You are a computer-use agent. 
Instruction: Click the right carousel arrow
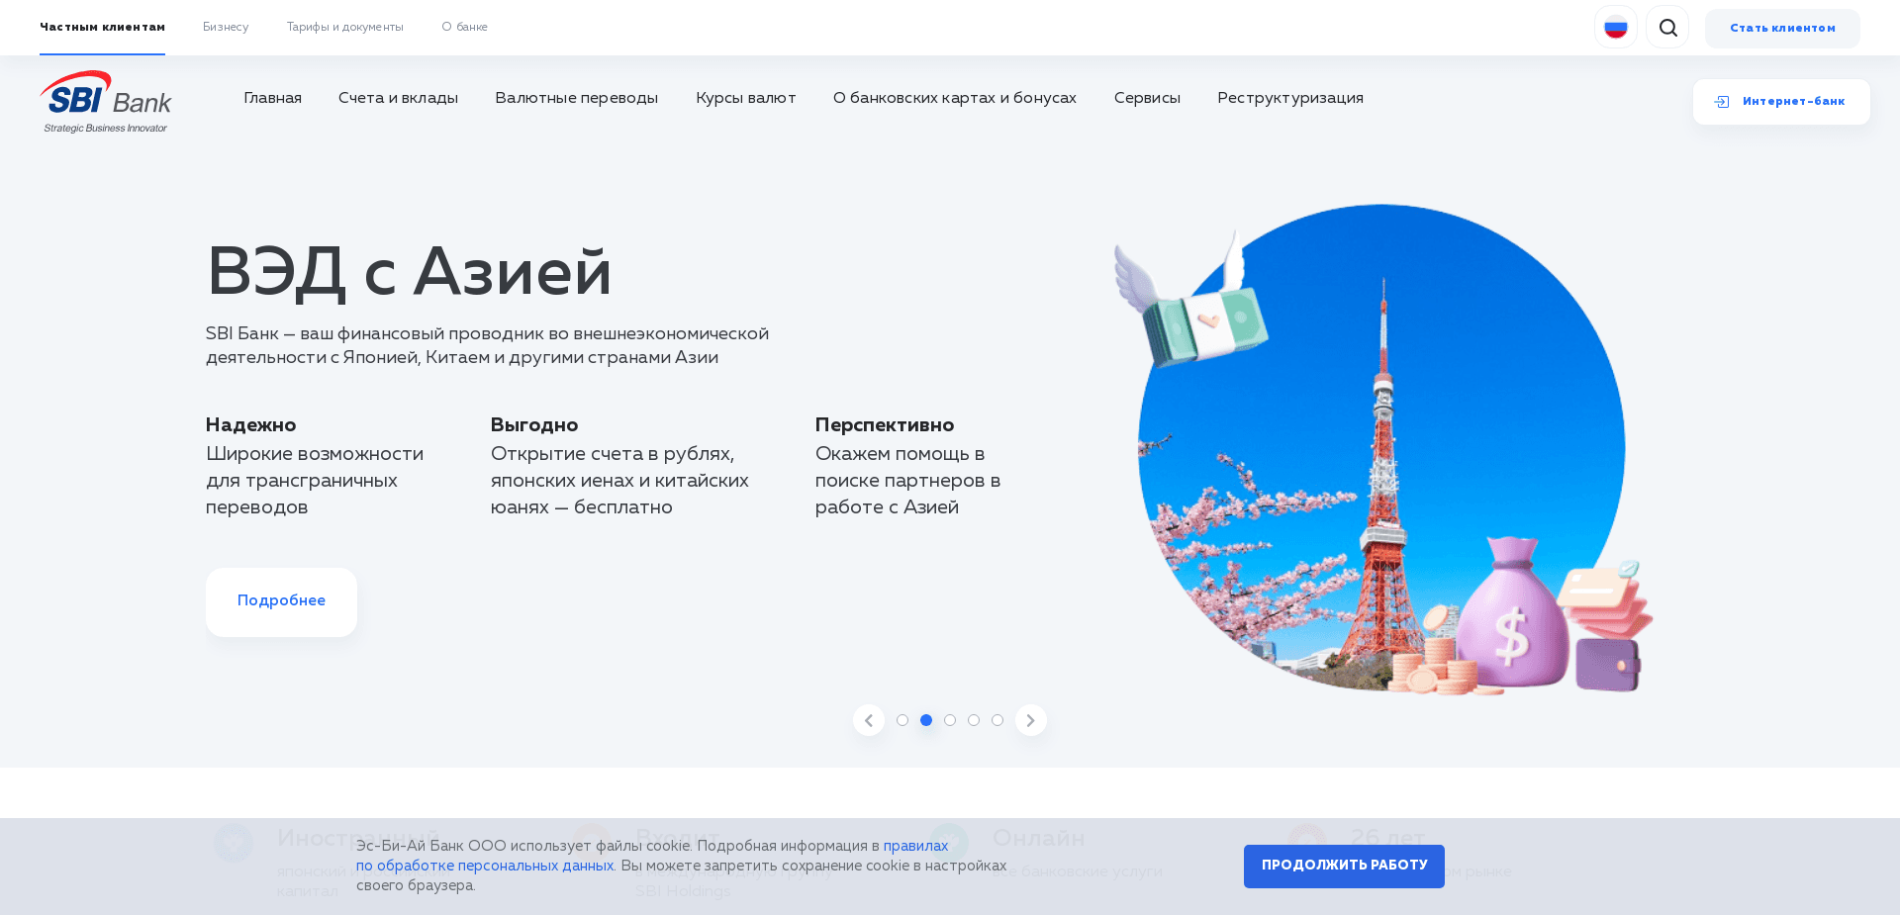tap(1030, 720)
